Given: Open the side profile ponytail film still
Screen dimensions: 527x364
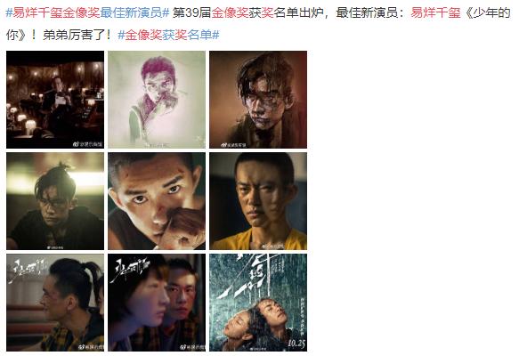Looking at the screenshot, I should 55,303.
